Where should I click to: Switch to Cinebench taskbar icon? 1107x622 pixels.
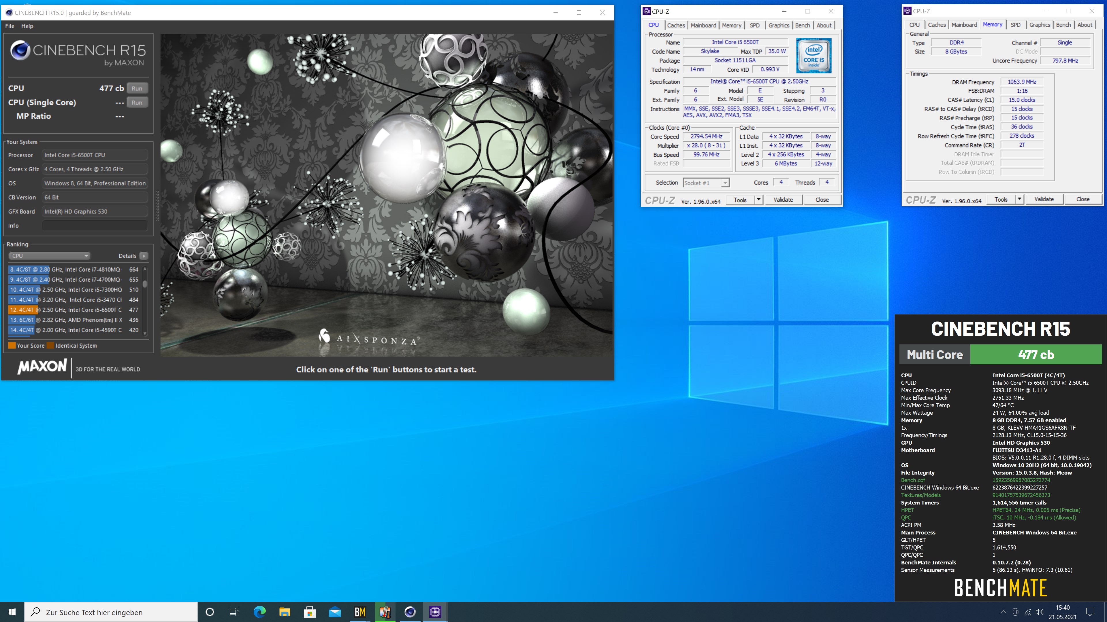410,612
